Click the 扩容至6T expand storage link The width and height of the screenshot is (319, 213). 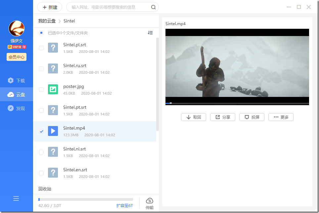pos(124,205)
